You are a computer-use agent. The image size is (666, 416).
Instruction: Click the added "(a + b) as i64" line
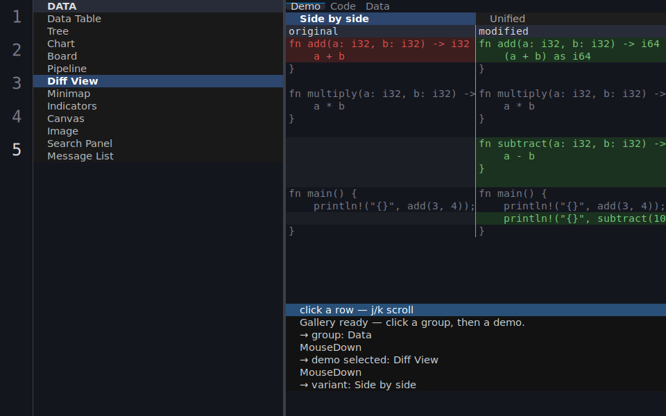click(x=571, y=56)
